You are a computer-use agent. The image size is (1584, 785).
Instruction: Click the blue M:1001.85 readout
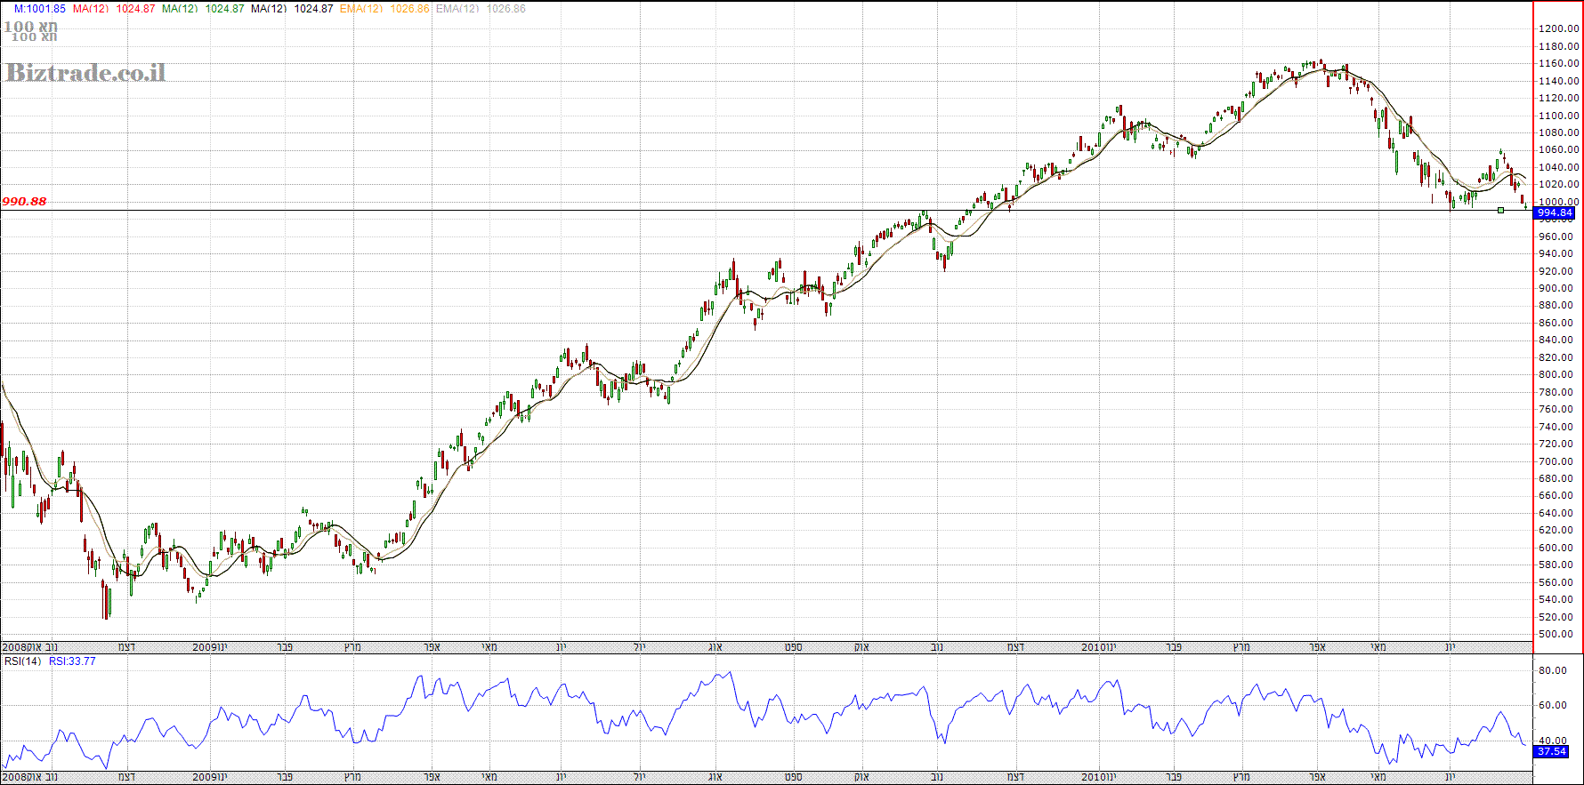39,9
